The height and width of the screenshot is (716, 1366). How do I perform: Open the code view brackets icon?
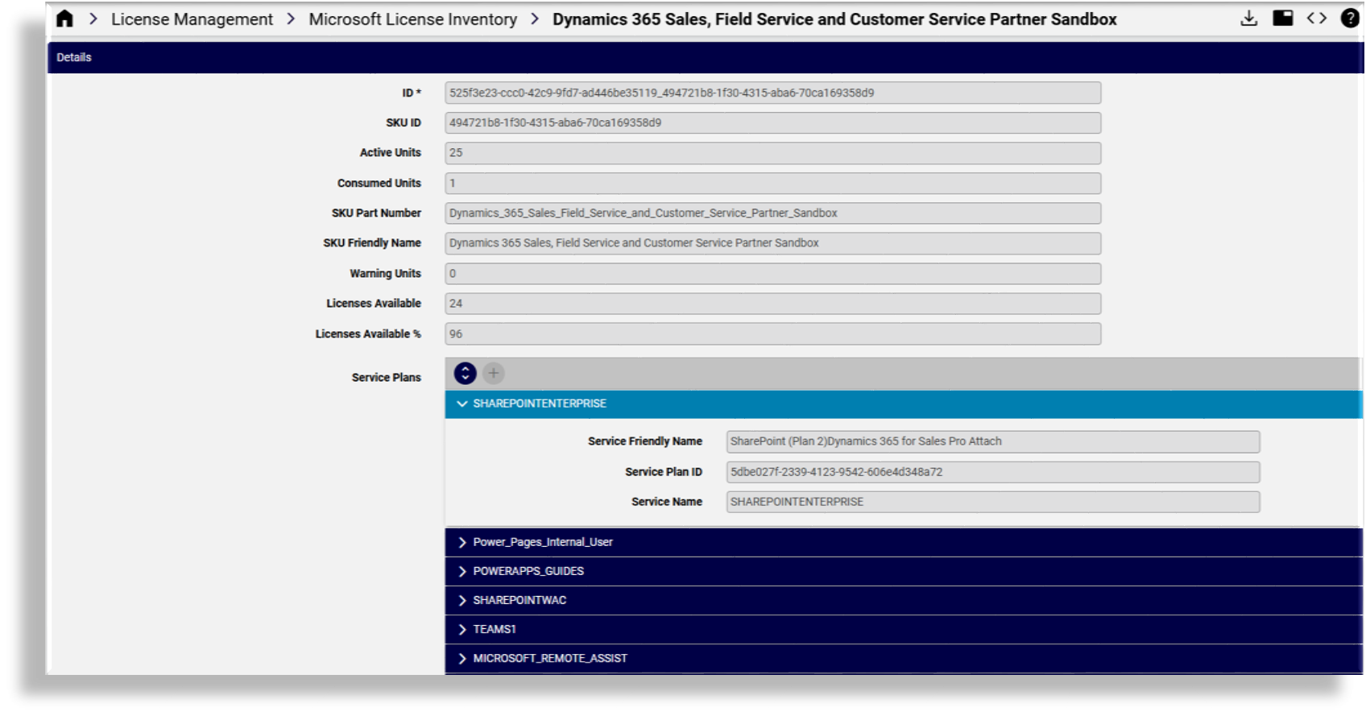(1317, 18)
